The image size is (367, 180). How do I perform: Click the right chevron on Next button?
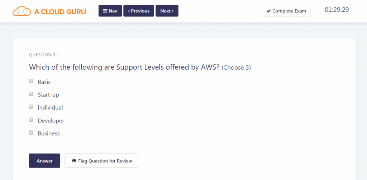172,11
